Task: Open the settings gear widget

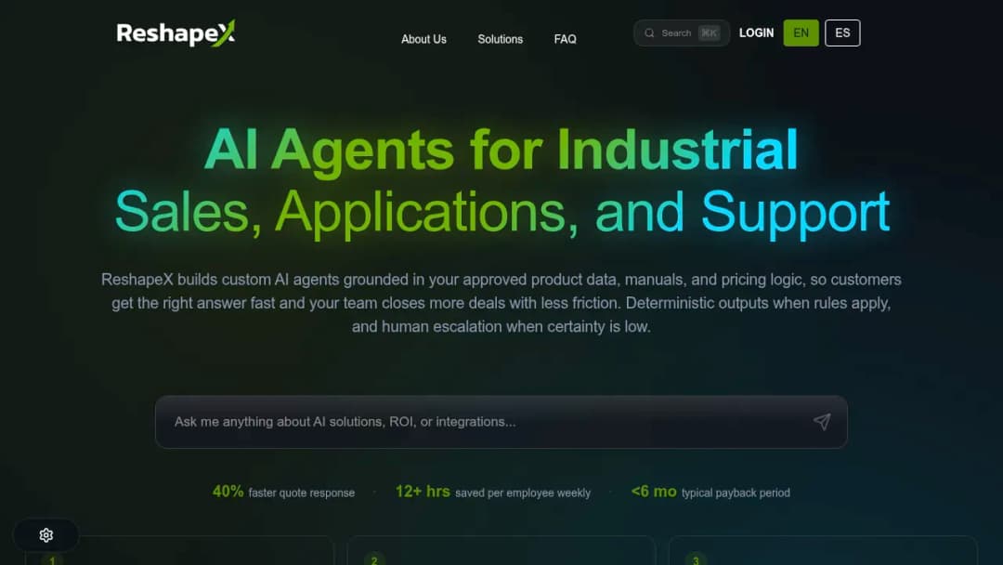Action: 46,535
